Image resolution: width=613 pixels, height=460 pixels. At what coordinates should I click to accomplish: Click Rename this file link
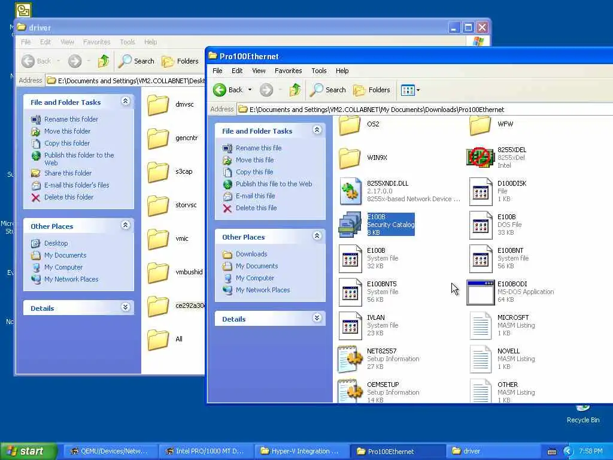tap(259, 148)
